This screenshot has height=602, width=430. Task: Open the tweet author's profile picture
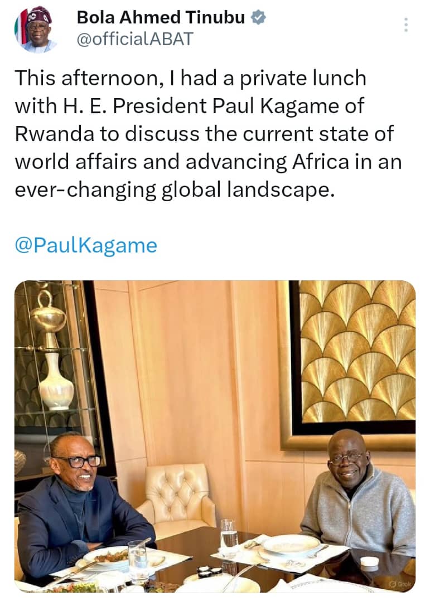[36, 30]
